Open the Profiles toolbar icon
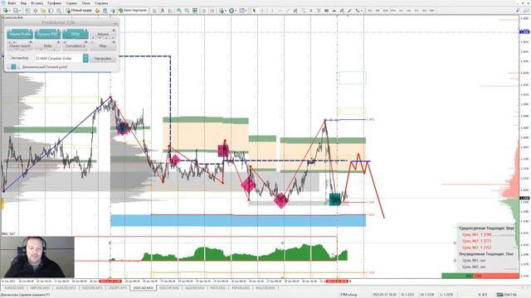531x298 pixels. coord(15,11)
